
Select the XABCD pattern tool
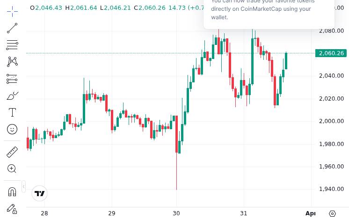tap(12, 62)
